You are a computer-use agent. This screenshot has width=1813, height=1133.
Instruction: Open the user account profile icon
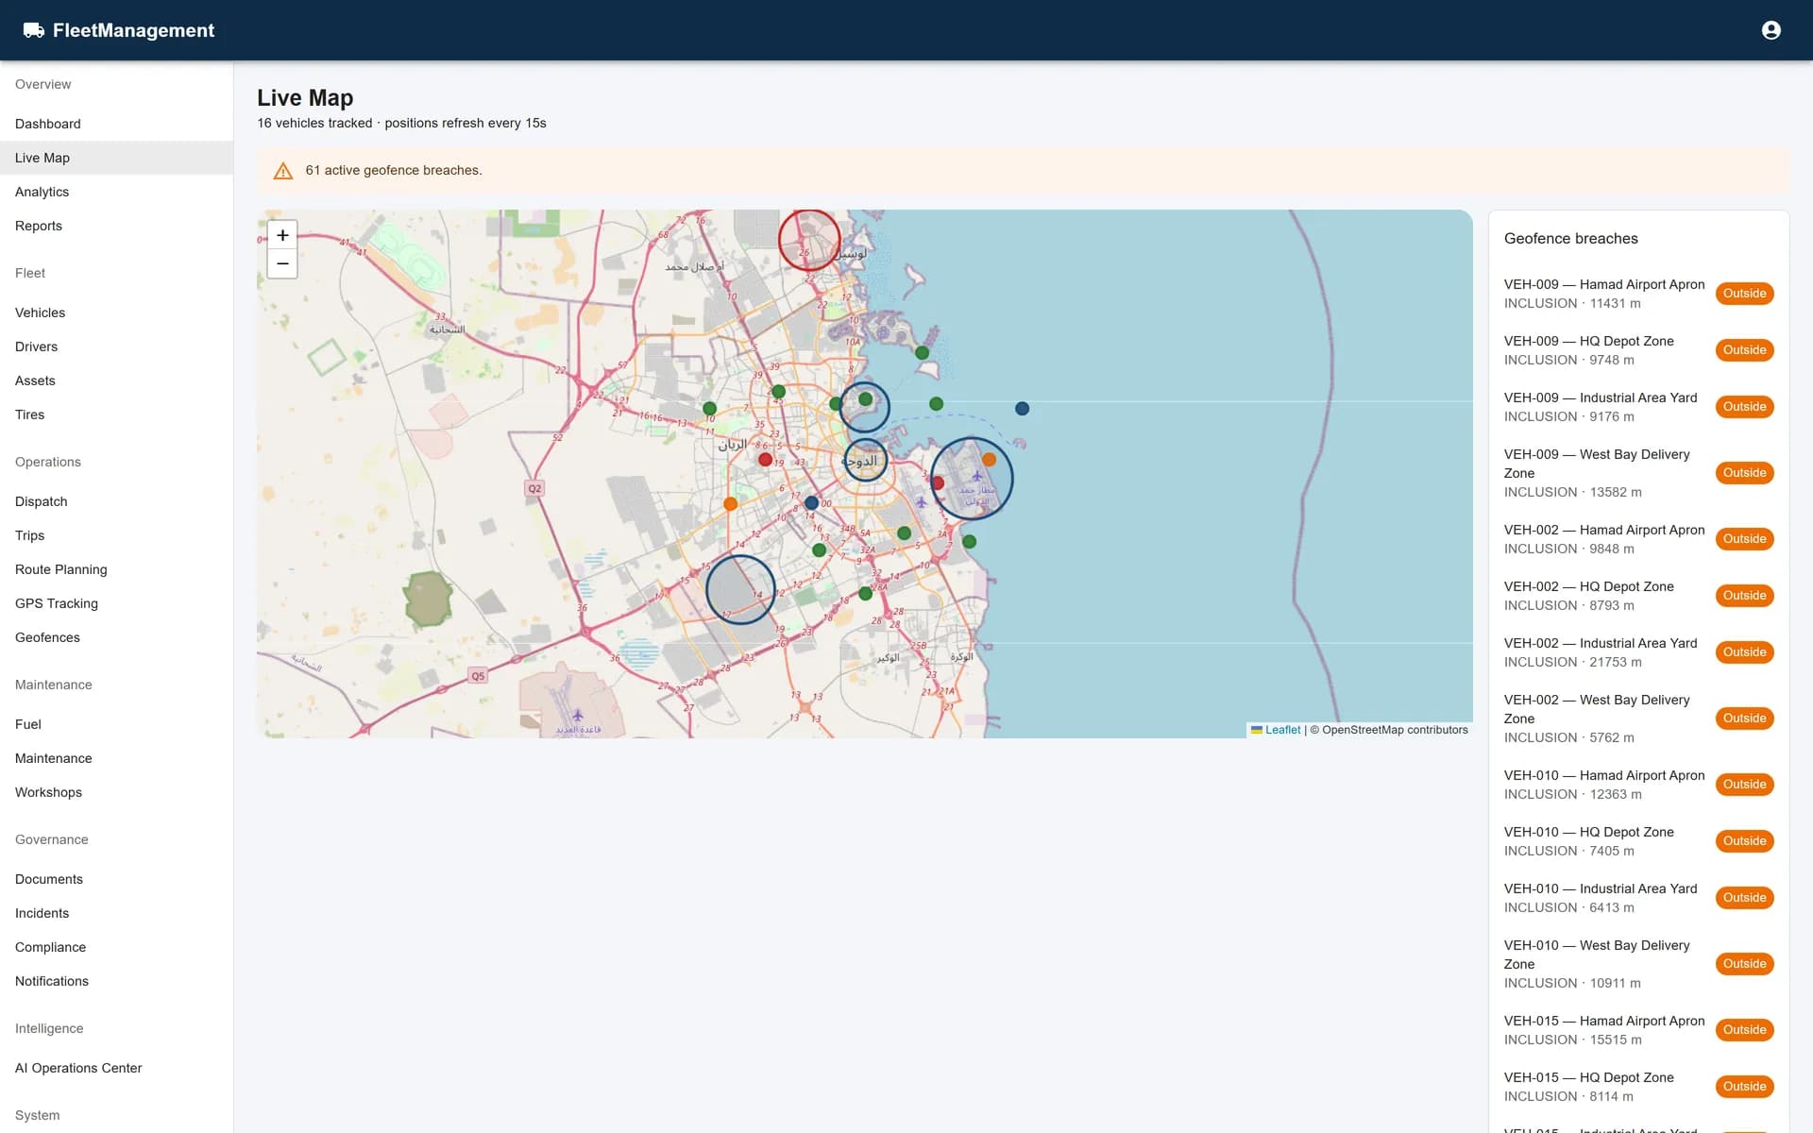coord(1771,30)
